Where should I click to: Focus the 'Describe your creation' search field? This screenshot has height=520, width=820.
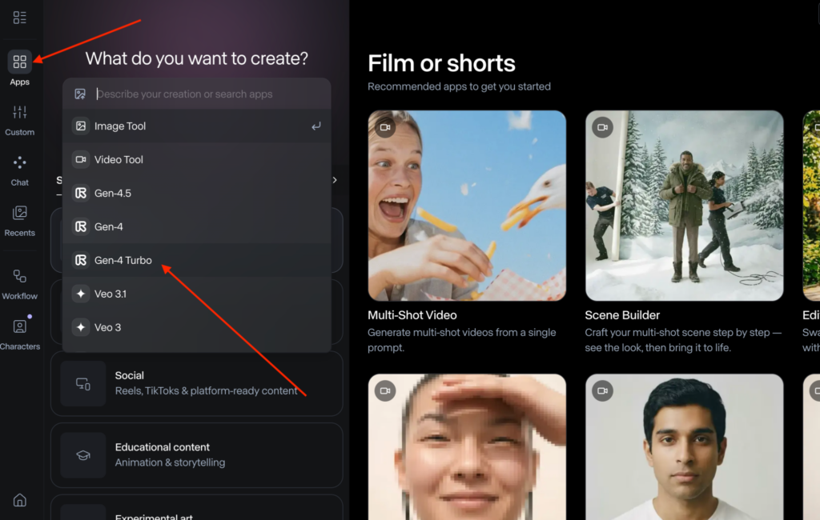tap(197, 94)
